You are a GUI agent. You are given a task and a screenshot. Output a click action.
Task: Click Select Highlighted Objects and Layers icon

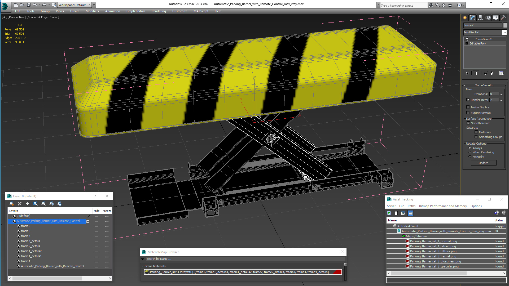coord(36,204)
